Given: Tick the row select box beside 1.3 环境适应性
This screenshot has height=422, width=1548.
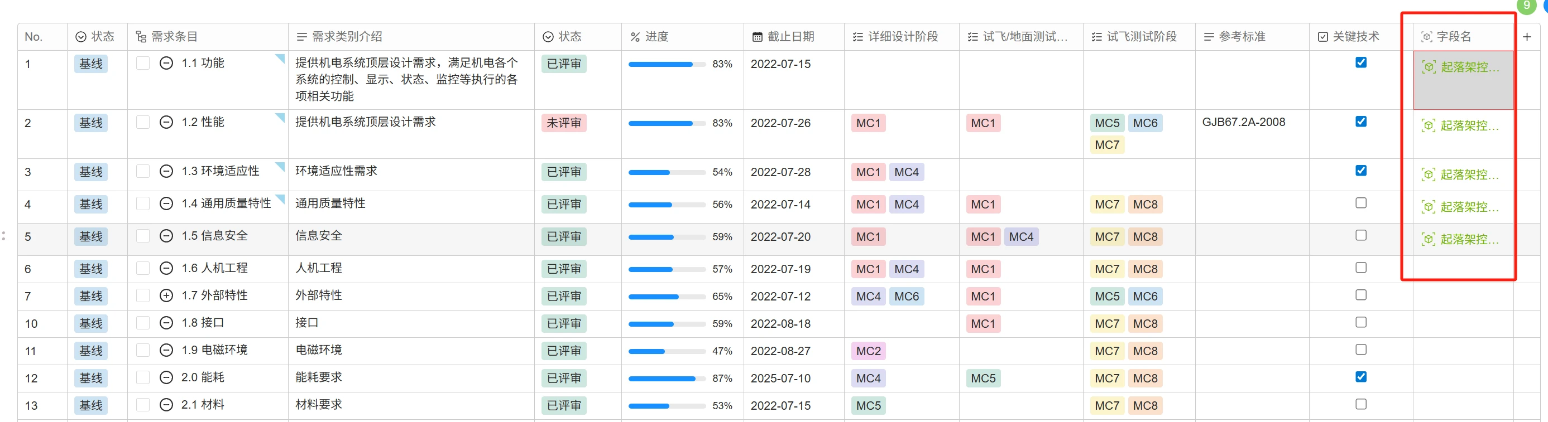Looking at the screenshot, I should (142, 171).
